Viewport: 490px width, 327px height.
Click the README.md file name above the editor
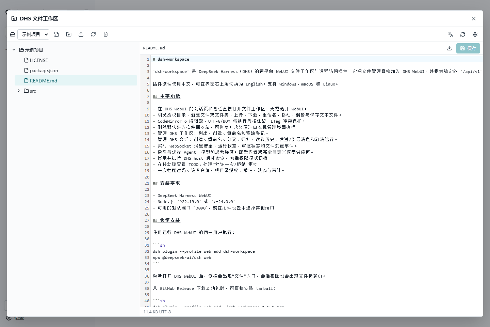tap(154, 48)
